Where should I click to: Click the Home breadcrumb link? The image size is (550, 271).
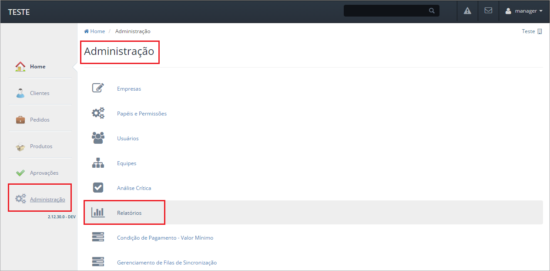pos(97,31)
